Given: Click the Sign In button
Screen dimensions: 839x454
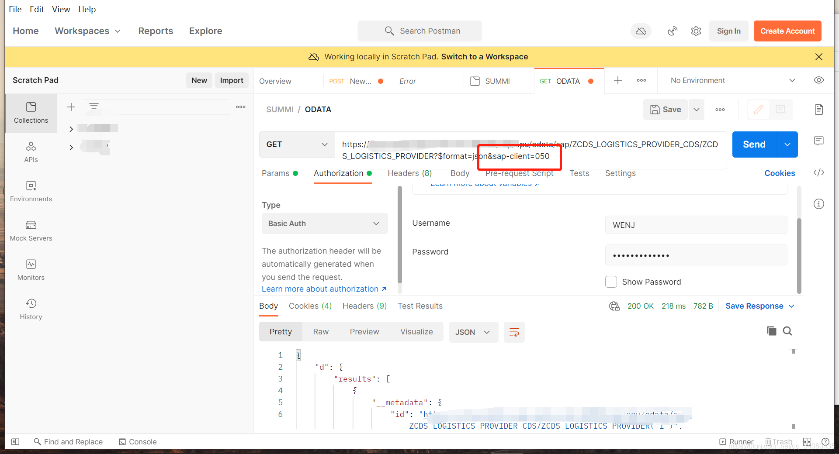Looking at the screenshot, I should click(728, 31).
